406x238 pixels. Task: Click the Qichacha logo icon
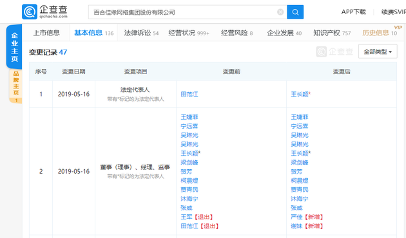pyautogui.click(x=30, y=12)
